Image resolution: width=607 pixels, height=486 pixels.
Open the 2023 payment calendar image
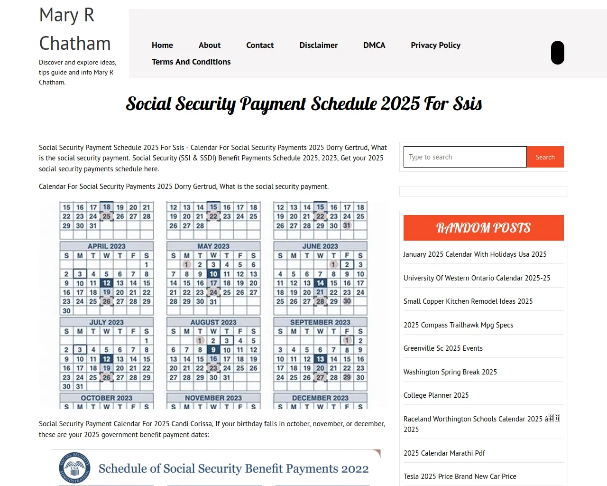pos(213,305)
